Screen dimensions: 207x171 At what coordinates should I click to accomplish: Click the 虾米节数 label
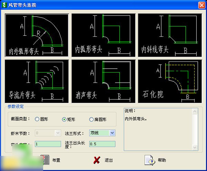pos(20,134)
